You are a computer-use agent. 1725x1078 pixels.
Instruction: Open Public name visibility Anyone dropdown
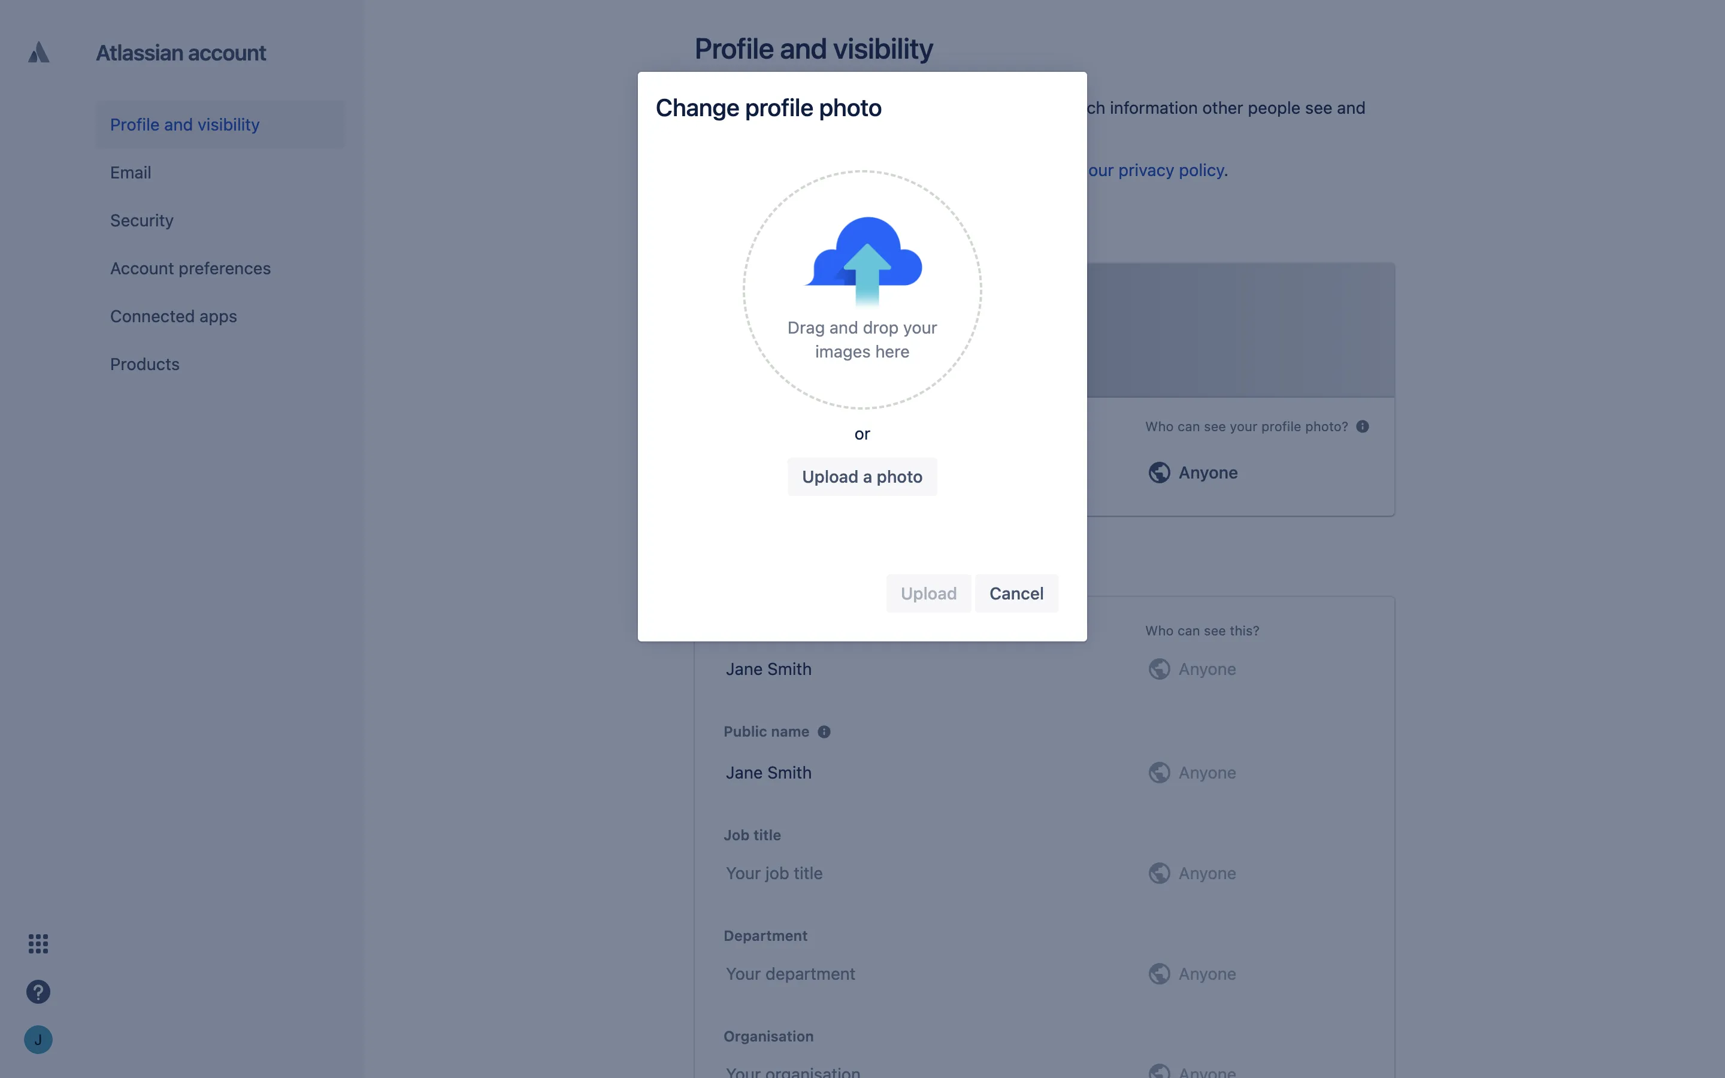click(1206, 773)
